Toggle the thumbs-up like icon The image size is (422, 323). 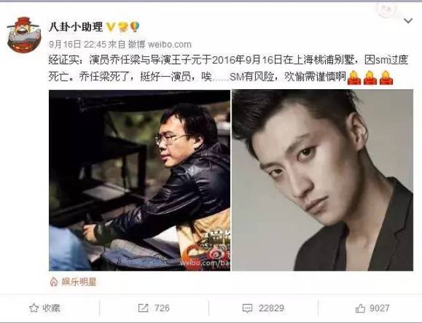tap(361, 308)
